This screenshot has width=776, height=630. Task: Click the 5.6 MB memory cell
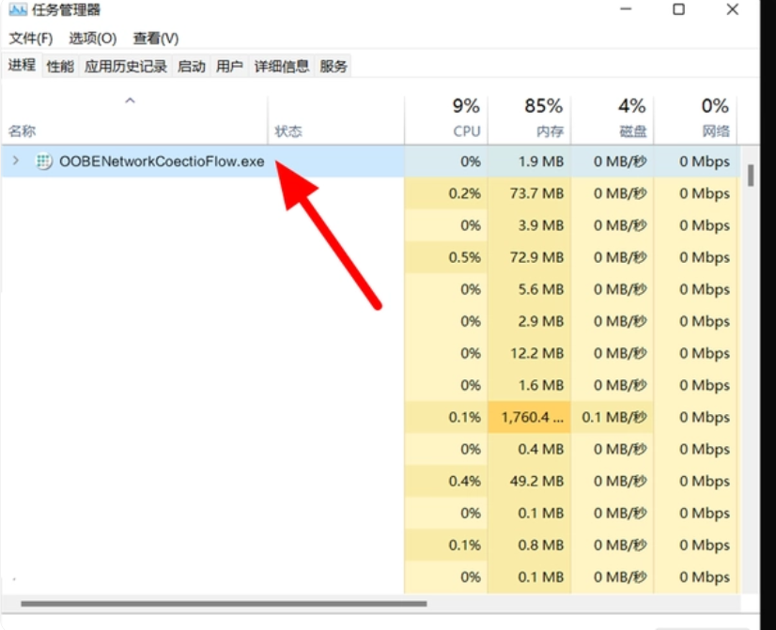[529, 289]
